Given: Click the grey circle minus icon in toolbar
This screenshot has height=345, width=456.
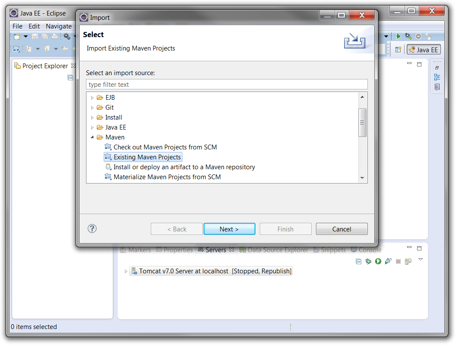Looking at the screenshot, I should (418, 36).
